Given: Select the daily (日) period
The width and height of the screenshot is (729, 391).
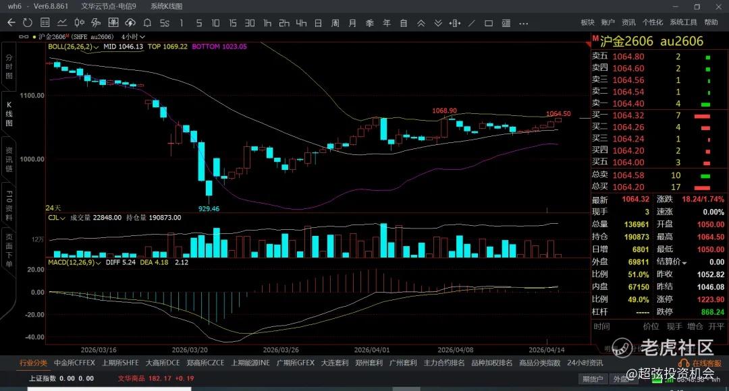Looking at the screenshot, I should tap(318, 23).
